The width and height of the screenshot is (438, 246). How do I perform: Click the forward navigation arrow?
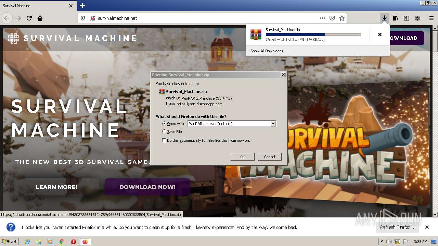pos(18,18)
